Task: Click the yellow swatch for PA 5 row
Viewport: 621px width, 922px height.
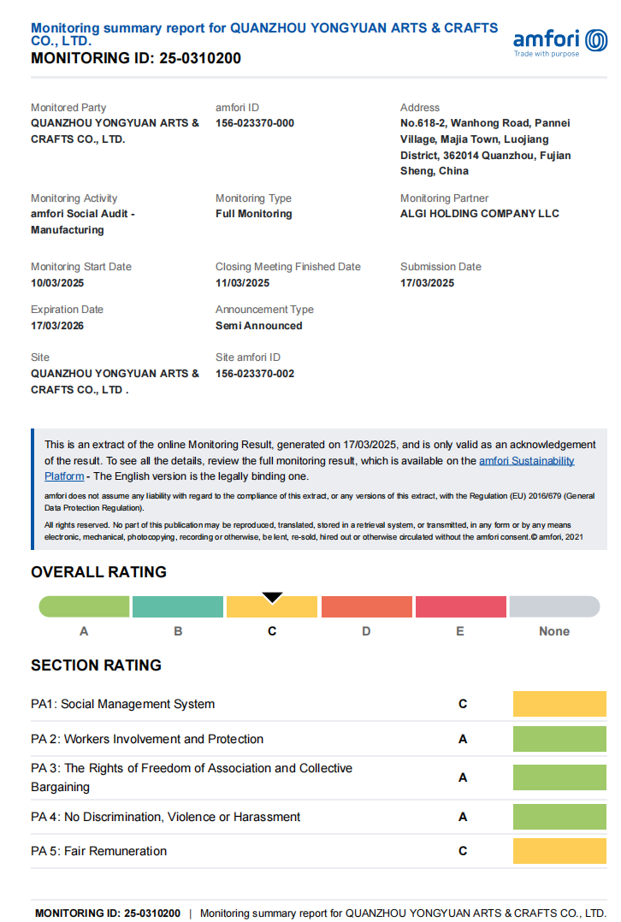Action: click(x=559, y=851)
